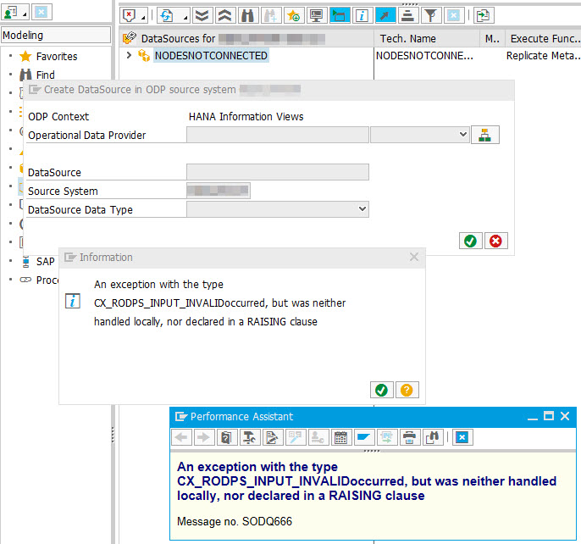Click the greyed highlighter icon in Performance Assistant
This screenshot has width=581, height=544.
[x=296, y=437]
